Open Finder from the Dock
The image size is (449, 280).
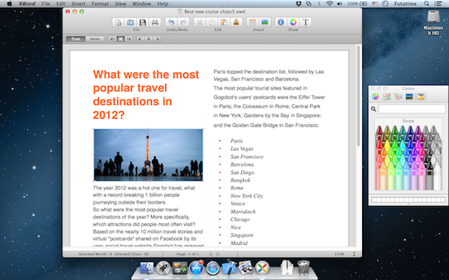(x=147, y=268)
